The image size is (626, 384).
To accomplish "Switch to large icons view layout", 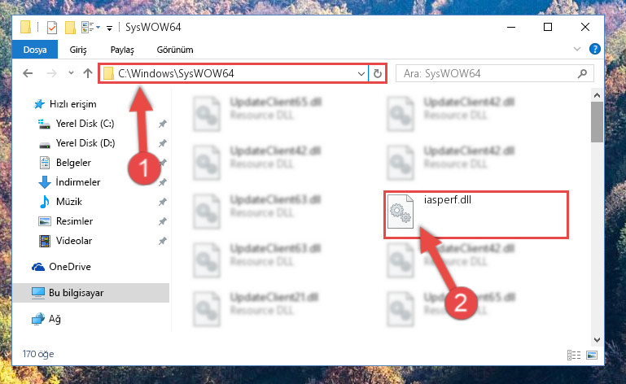I will [x=592, y=355].
